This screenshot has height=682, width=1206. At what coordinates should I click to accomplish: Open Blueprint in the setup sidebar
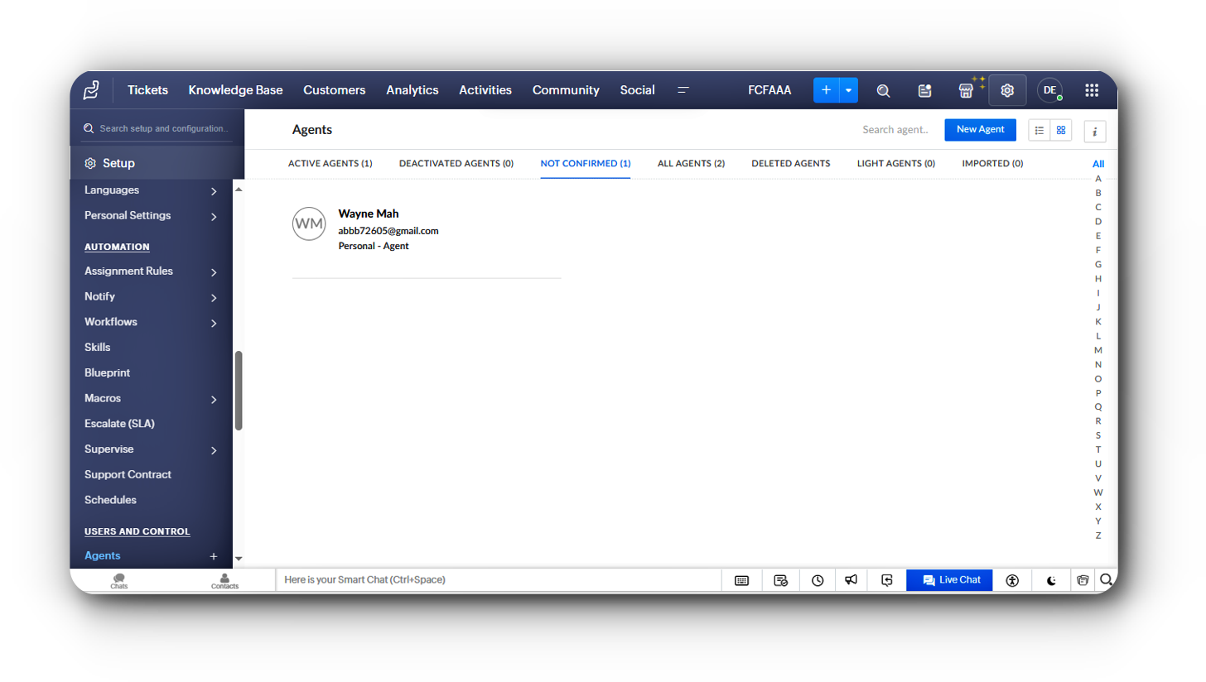(x=107, y=372)
